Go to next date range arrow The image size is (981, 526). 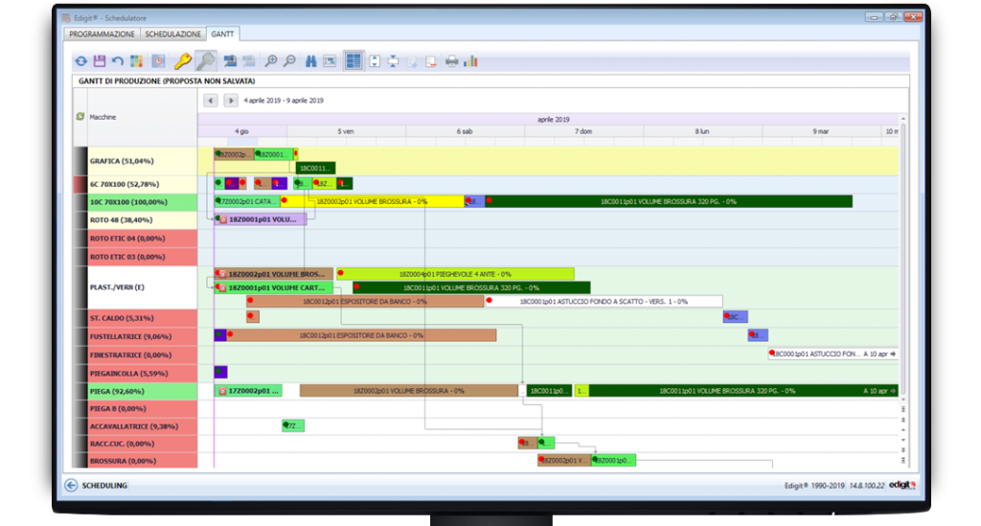(x=231, y=101)
